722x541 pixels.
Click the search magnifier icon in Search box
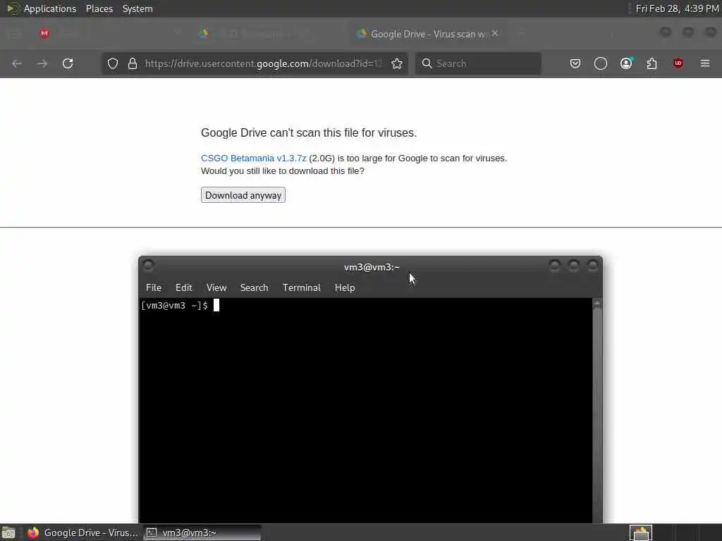pyautogui.click(x=427, y=63)
